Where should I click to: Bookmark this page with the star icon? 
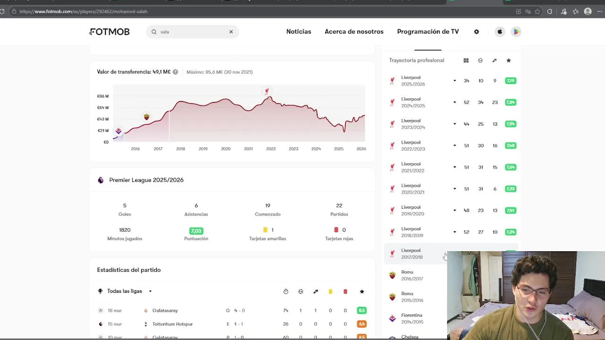coord(538,11)
